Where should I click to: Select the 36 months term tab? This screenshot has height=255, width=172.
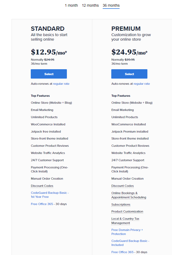111,5
